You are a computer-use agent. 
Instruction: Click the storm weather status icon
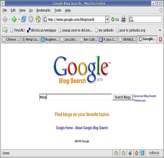tap(130, 153)
